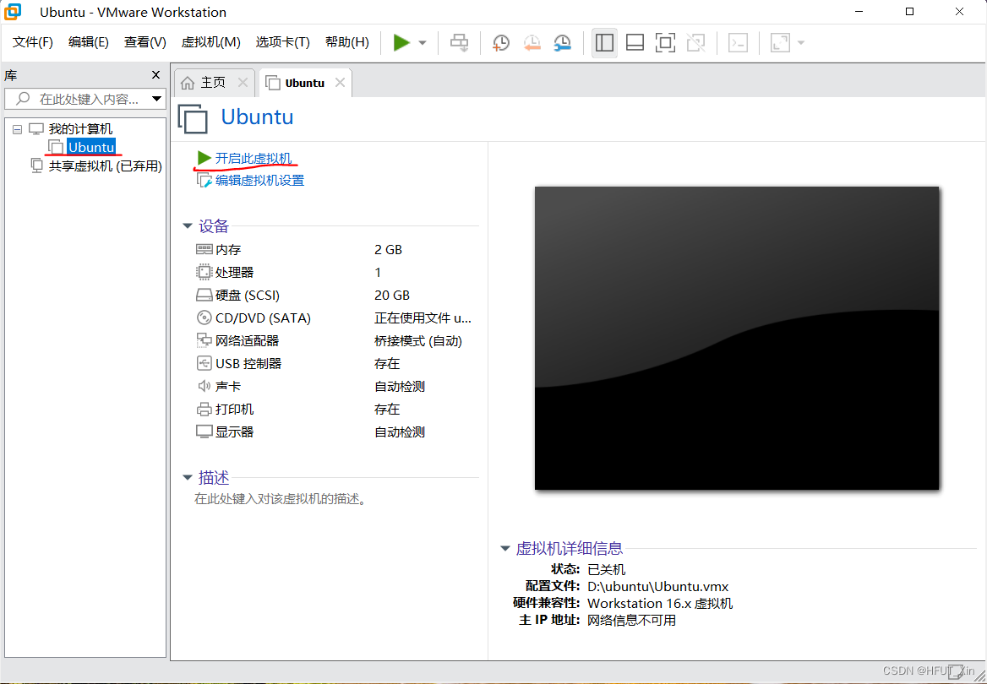987x684 pixels.
Task: Enter full screen mode icon
Action: pos(665,43)
